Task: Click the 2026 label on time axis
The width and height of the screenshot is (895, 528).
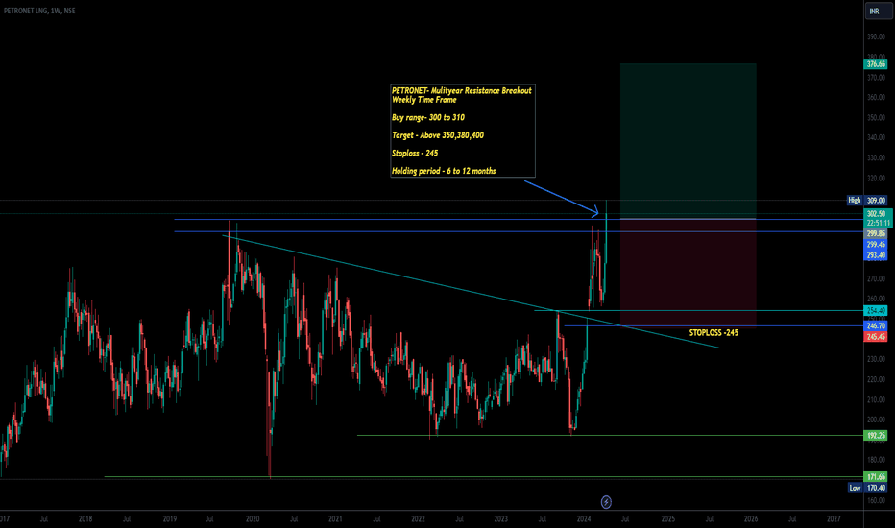Action: point(751,518)
